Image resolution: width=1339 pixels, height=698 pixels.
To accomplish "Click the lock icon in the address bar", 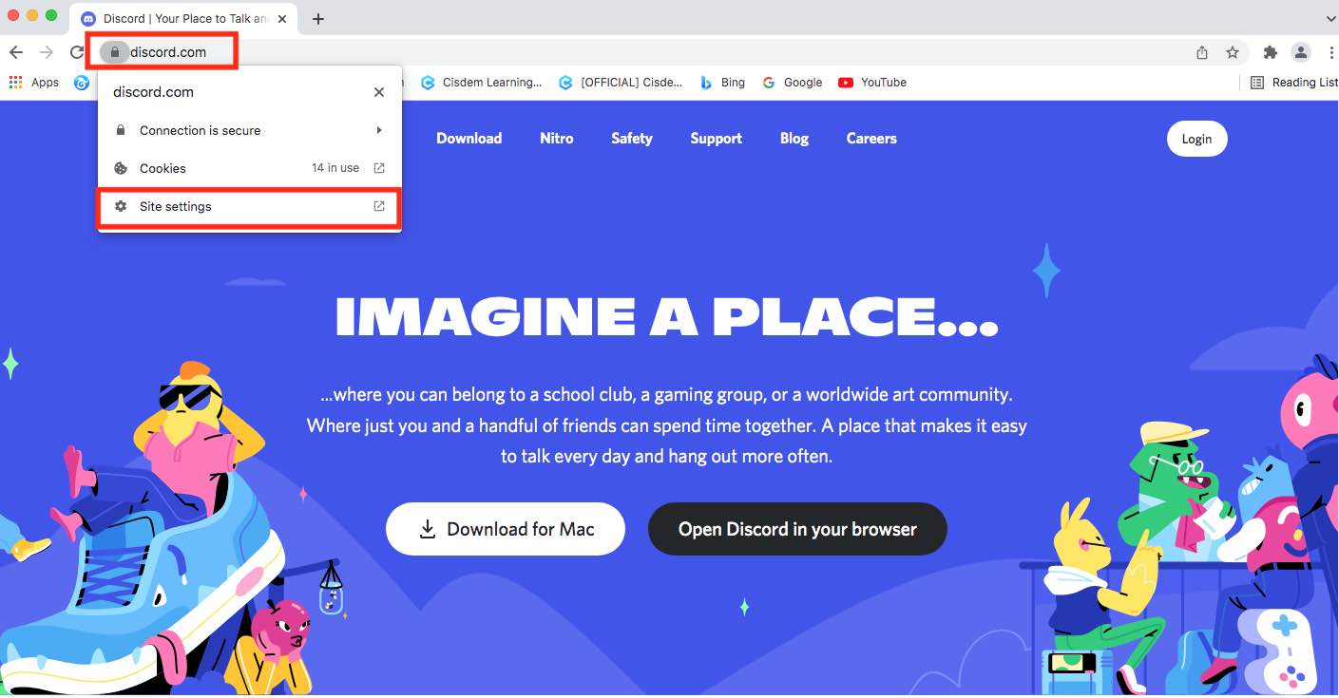I will click(x=114, y=52).
